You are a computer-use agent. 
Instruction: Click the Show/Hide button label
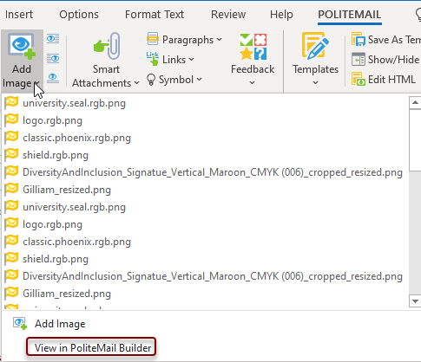pyautogui.click(x=394, y=60)
